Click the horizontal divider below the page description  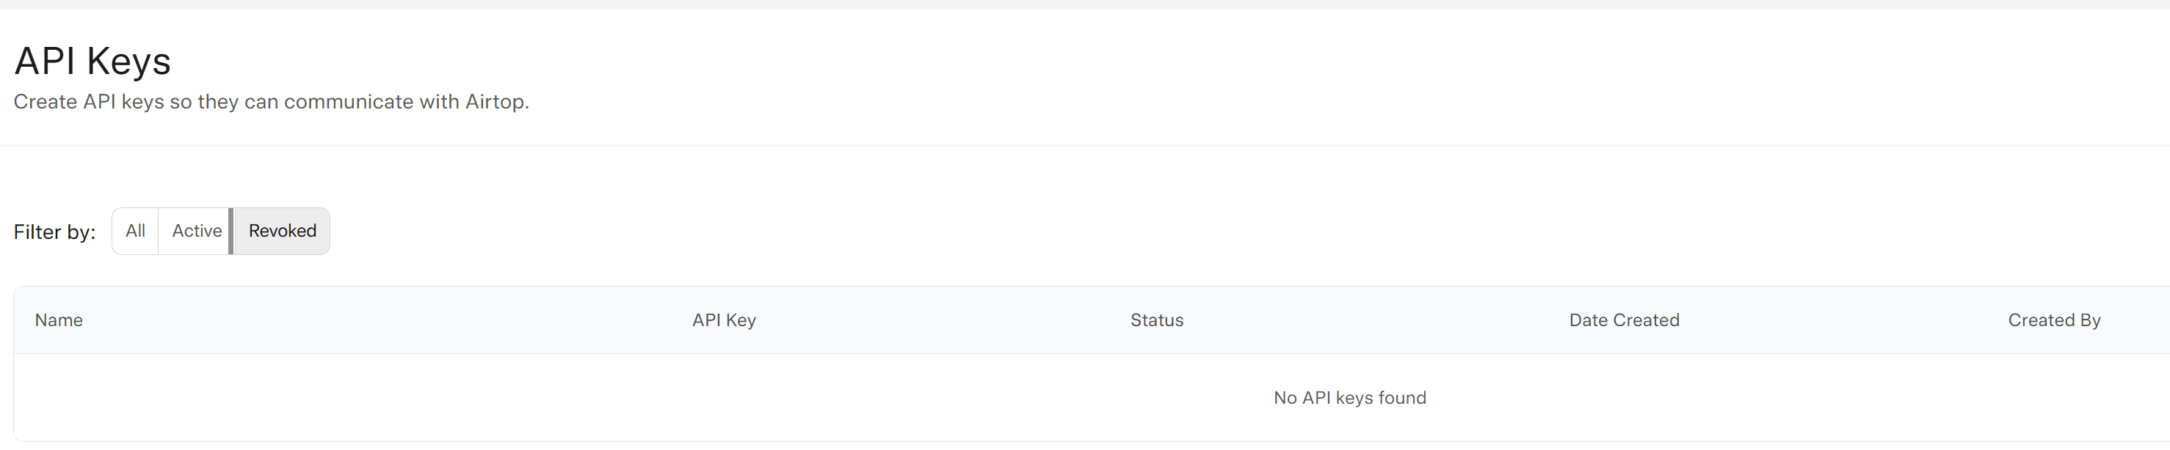pos(1085,146)
